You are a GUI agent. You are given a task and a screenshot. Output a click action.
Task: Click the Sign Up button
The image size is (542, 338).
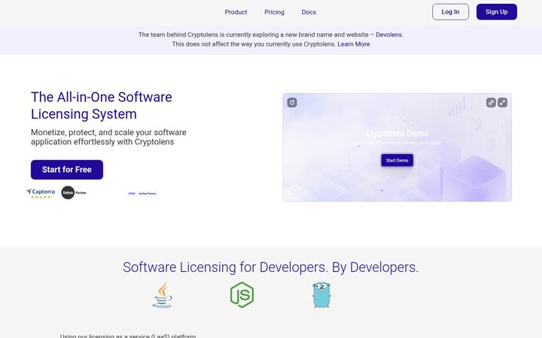[496, 12]
